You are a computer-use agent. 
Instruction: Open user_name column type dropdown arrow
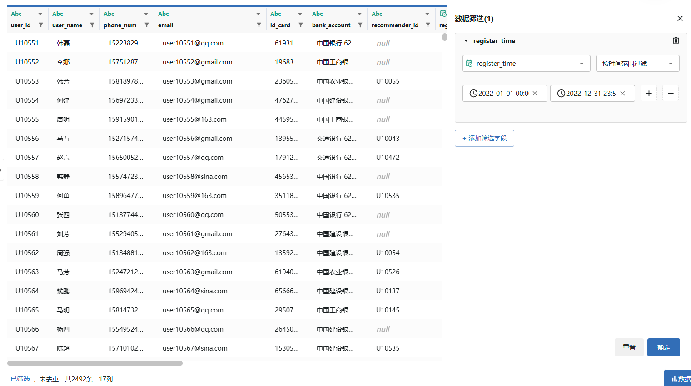91,14
